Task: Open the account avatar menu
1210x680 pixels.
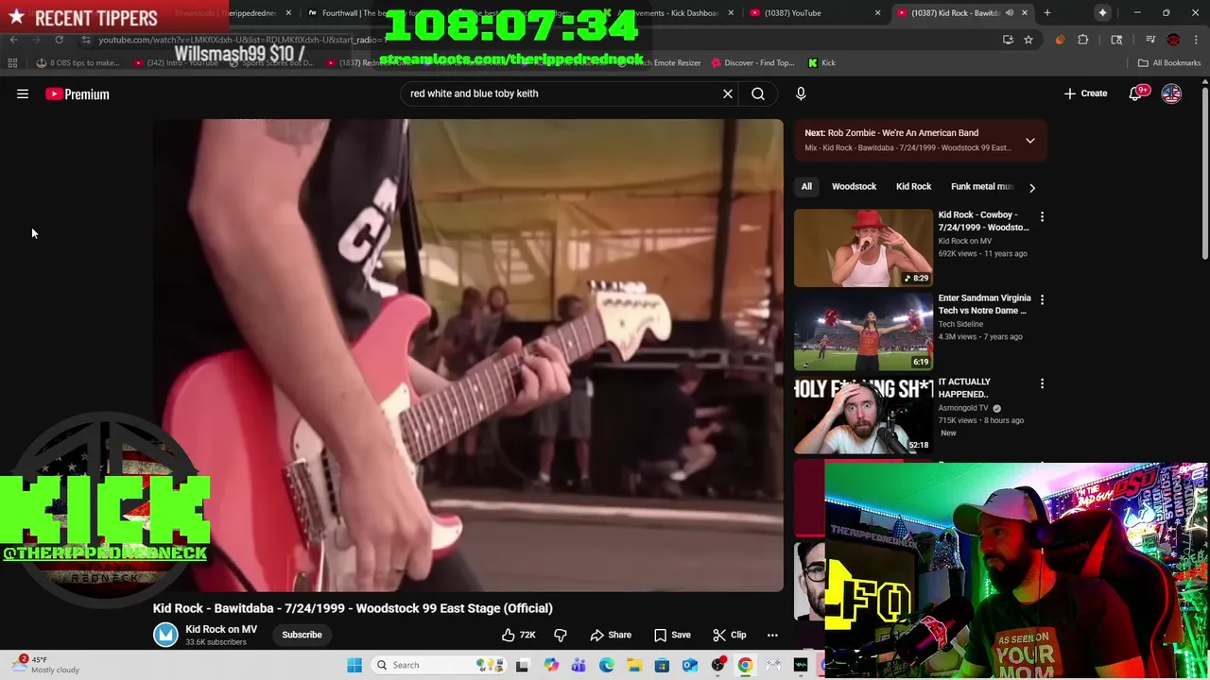Action: [x=1171, y=93]
